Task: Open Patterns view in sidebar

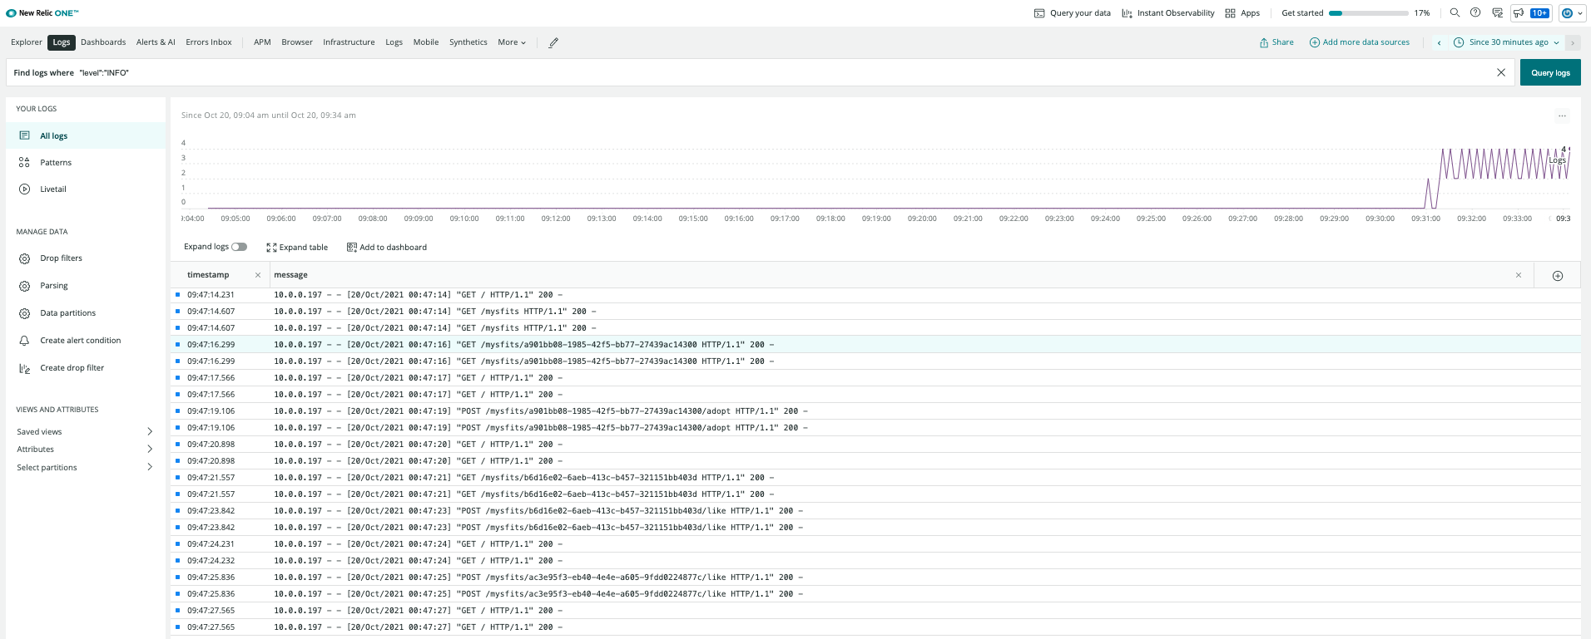Action: 56,163
